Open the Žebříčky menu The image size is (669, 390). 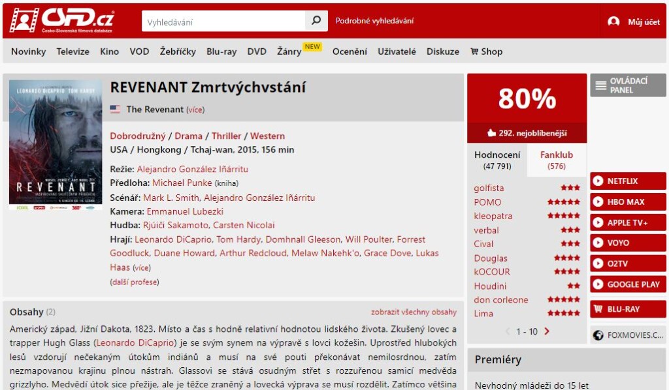click(178, 52)
